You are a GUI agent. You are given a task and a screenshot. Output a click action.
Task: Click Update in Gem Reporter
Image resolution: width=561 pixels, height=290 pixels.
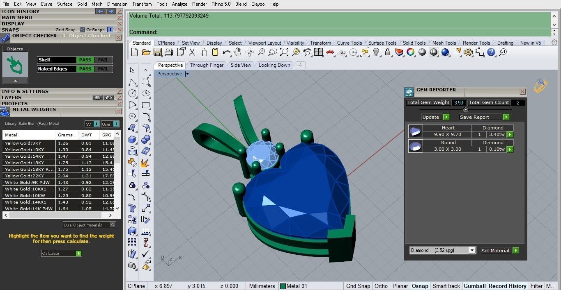pos(435,117)
